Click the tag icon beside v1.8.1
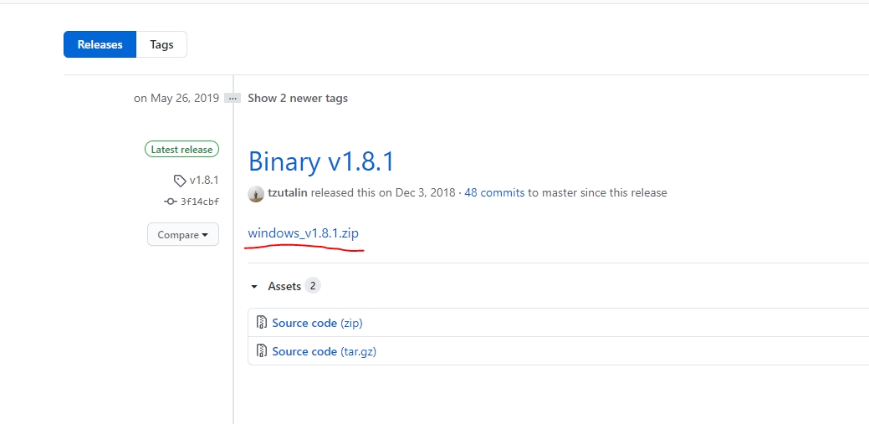This screenshot has width=869, height=424. (180, 181)
